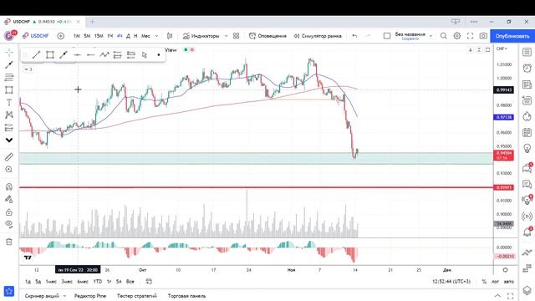
Task: Toggle авто auto scale
Action: [509, 282]
